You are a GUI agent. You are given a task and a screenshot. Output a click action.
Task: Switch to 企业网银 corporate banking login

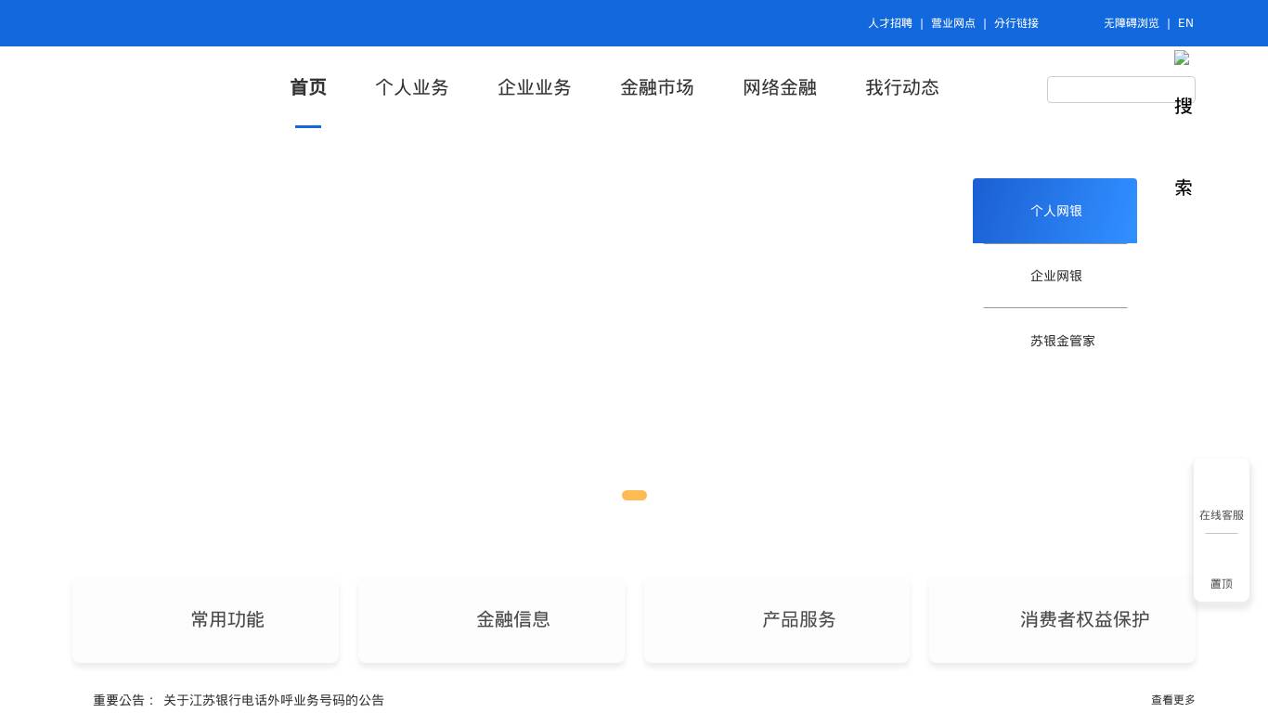tap(1055, 276)
